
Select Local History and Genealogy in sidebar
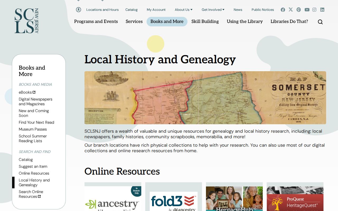click(34, 183)
